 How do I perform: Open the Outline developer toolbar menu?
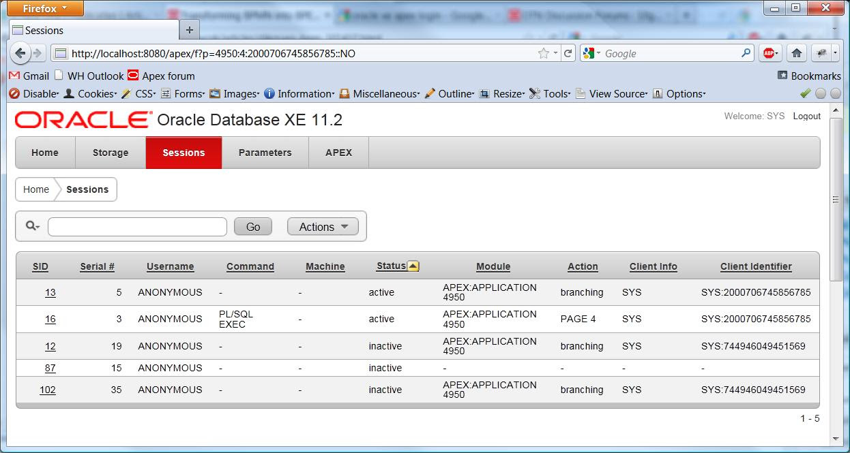point(449,93)
